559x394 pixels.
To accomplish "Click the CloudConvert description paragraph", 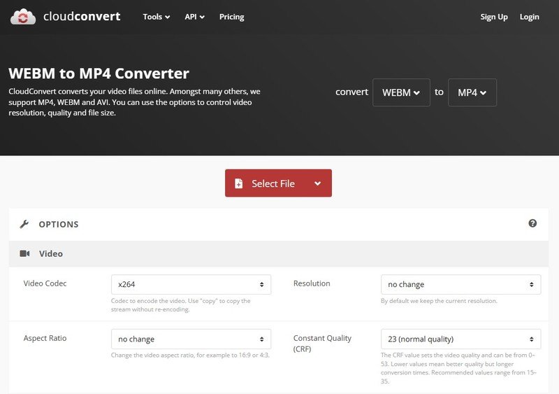I will 134,102.
